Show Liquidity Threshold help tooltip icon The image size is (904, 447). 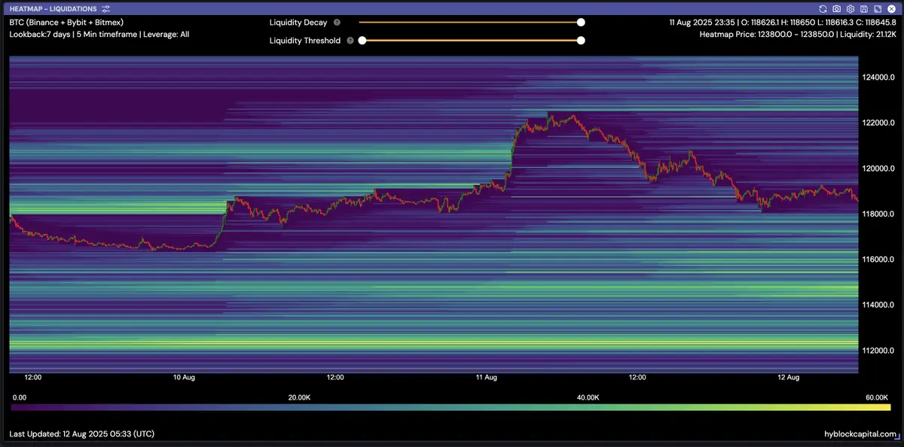350,41
